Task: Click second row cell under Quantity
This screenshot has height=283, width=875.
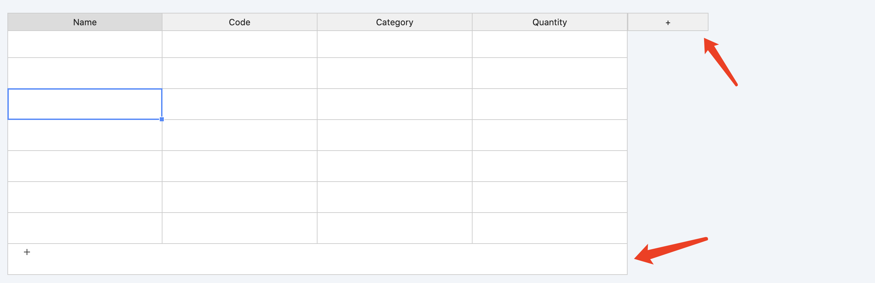Action: click(550, 73)
